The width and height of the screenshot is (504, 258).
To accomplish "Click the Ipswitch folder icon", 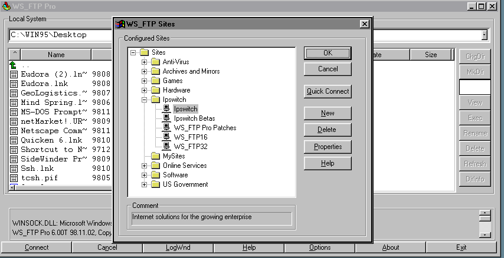I will 156,100.
